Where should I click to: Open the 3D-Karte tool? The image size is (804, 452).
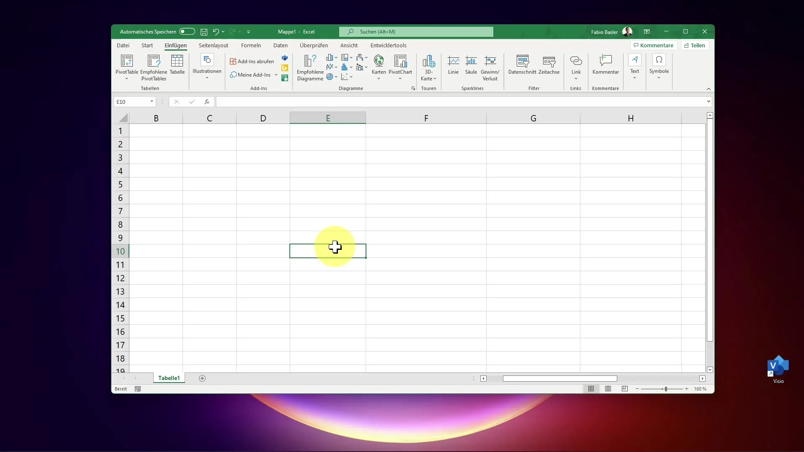coord(428,67)
